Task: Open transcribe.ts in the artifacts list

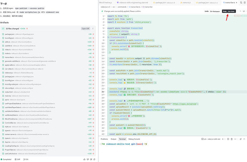Action: (x=9, y=57)
